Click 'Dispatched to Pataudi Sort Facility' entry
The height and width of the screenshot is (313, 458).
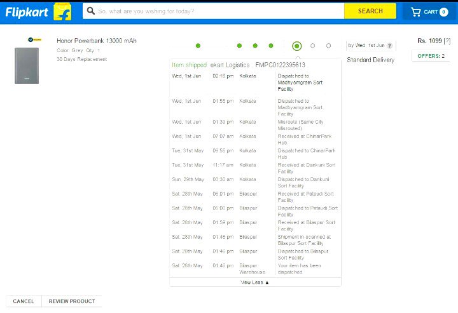pos(308,211)
